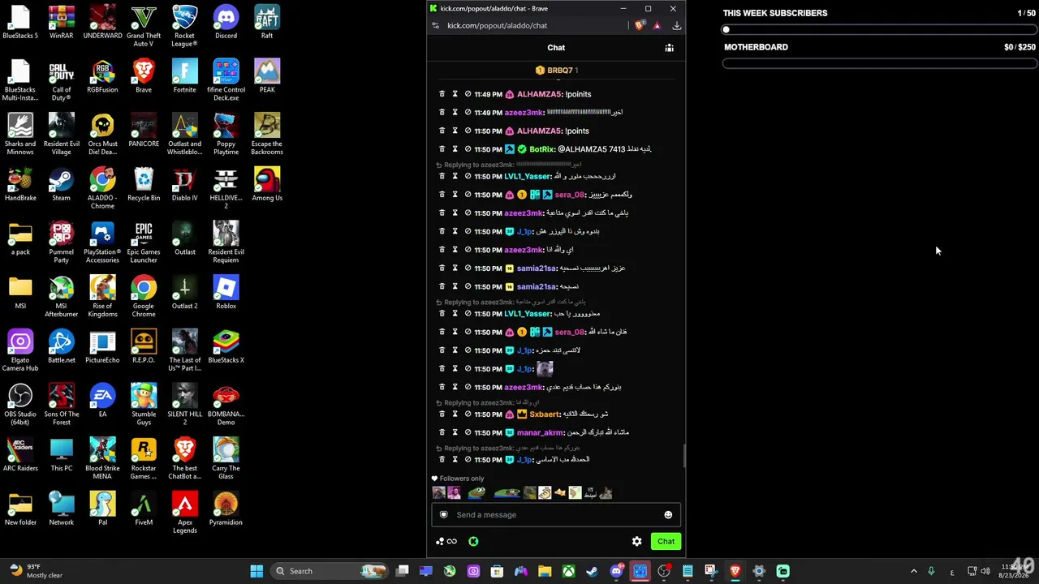Select the Elgato Camera Hub desktop icon
Image resolution: width=1039 pixels, height=584 pixels.
[20, 351]
